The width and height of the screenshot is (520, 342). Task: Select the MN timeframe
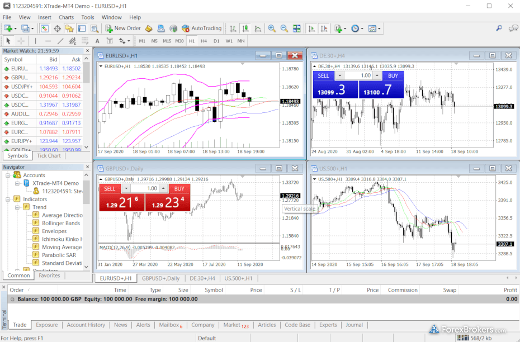click(241, 41)
